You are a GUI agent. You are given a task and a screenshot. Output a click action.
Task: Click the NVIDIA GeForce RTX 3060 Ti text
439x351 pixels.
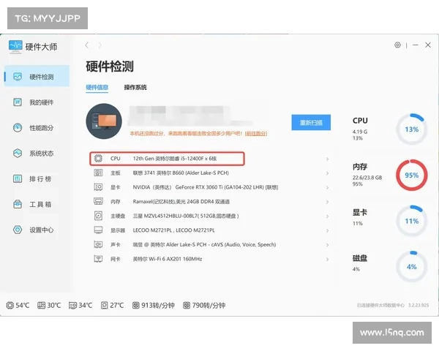[206, 187]
